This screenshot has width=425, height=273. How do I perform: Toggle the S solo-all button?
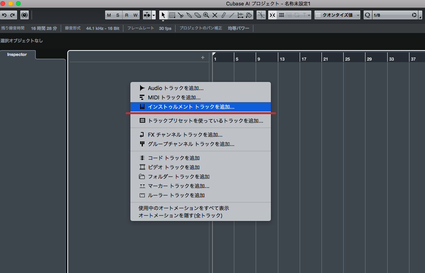click(118, 15)
